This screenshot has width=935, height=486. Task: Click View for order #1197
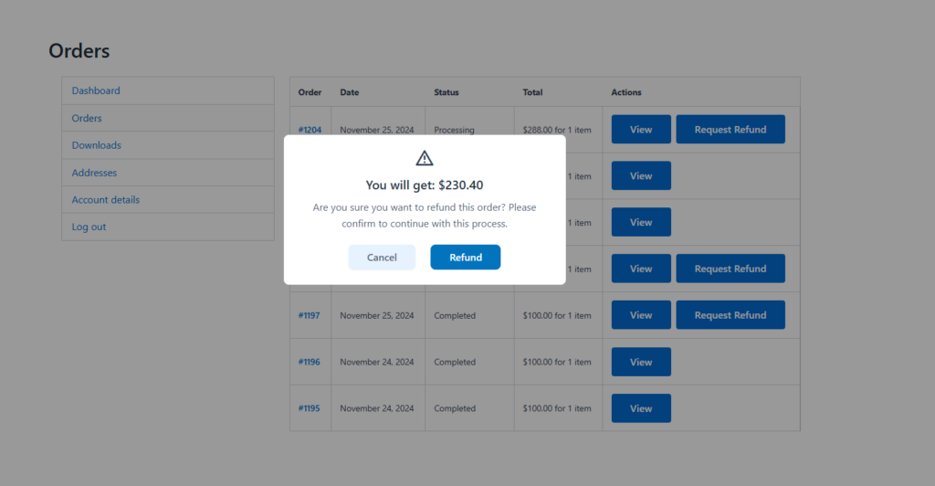pyautogui.click(x=641, y=315)
